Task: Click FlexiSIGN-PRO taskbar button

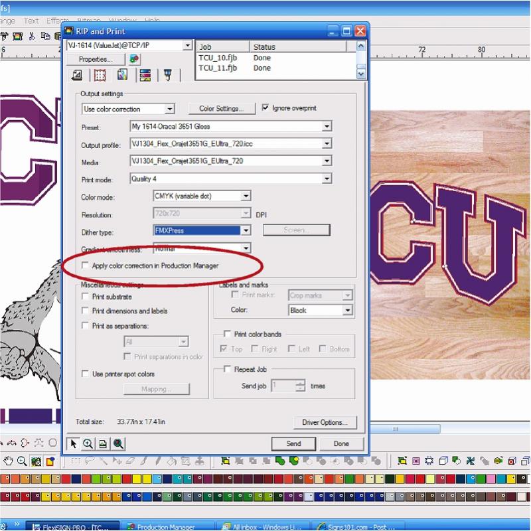Action: 73,526
